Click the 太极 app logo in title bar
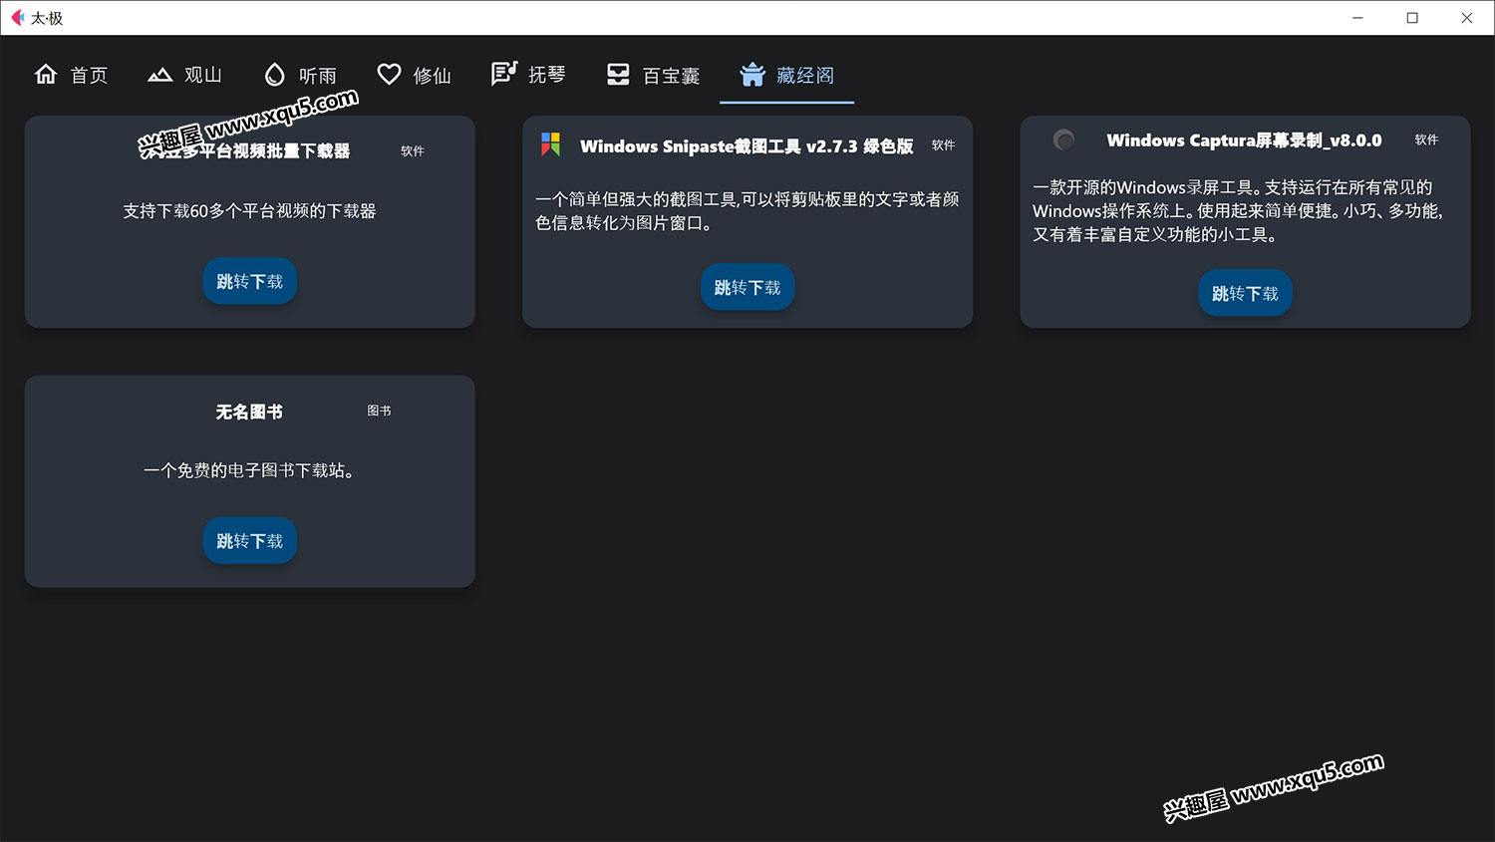Viewport: 1495px width, 842px height. click(17, 18)
